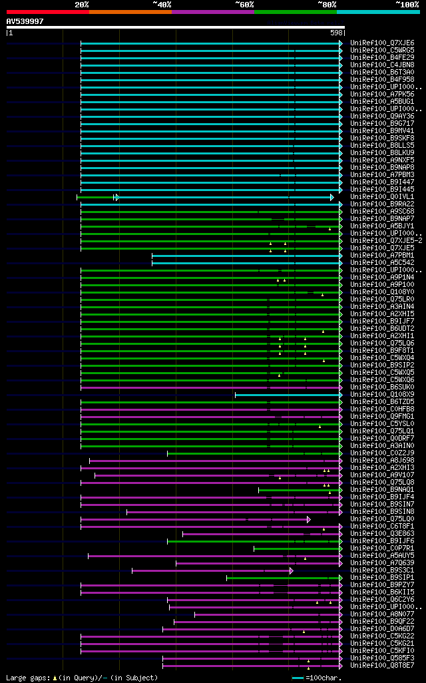Click the purple alignment bar for B9S3C1

click(212, 570)
